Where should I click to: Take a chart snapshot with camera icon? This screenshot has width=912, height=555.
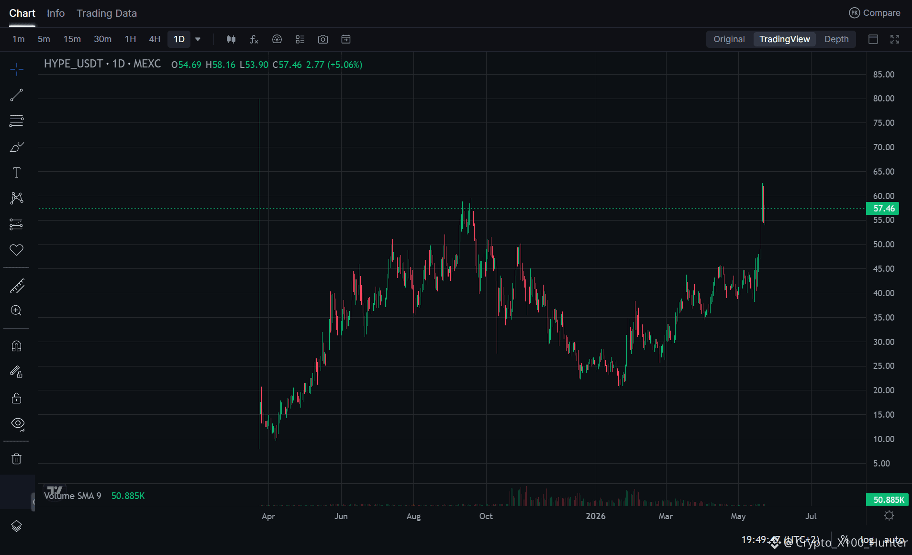(x=323, y=39)
